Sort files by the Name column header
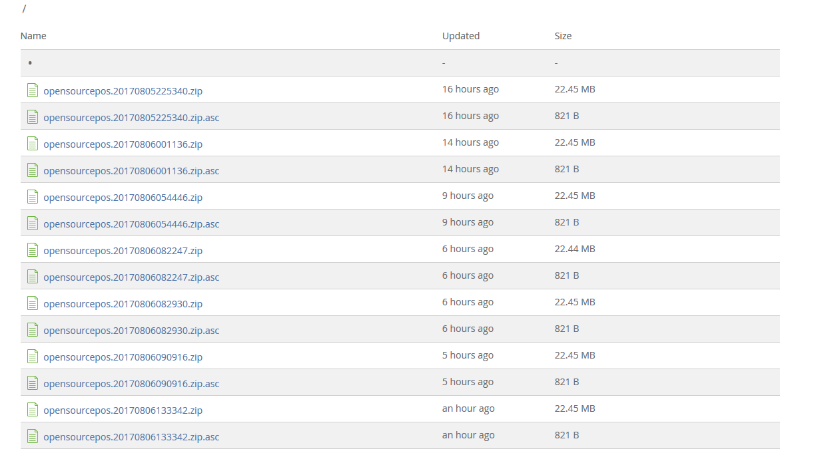834x457 pixels. 33,35
